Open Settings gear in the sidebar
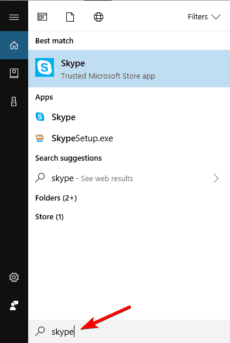Image resolution: width=230 pixels, height=343 pixels. click(x=14, y=277)
